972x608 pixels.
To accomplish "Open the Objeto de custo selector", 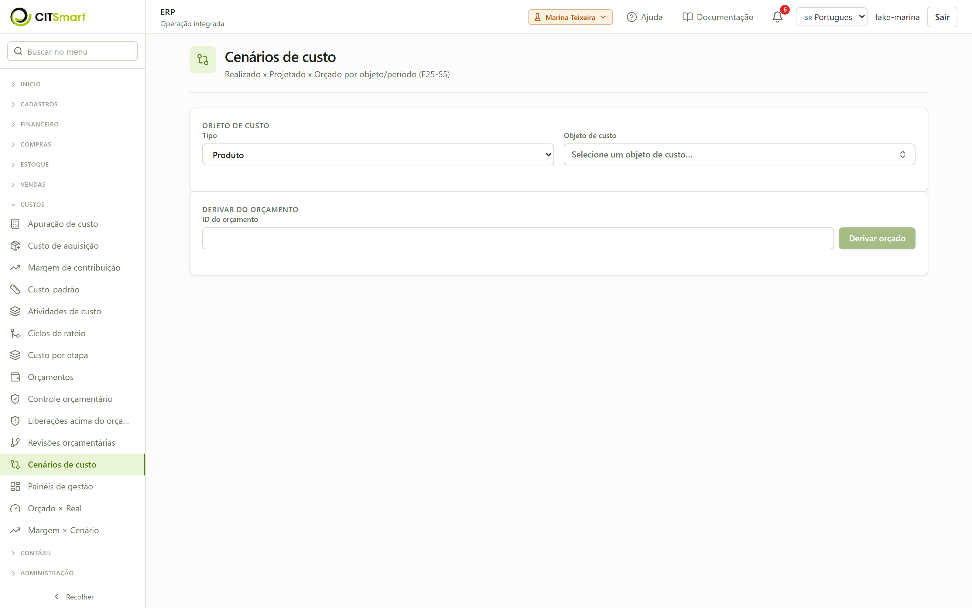I will pyautogui.click(x=739, y=154).
